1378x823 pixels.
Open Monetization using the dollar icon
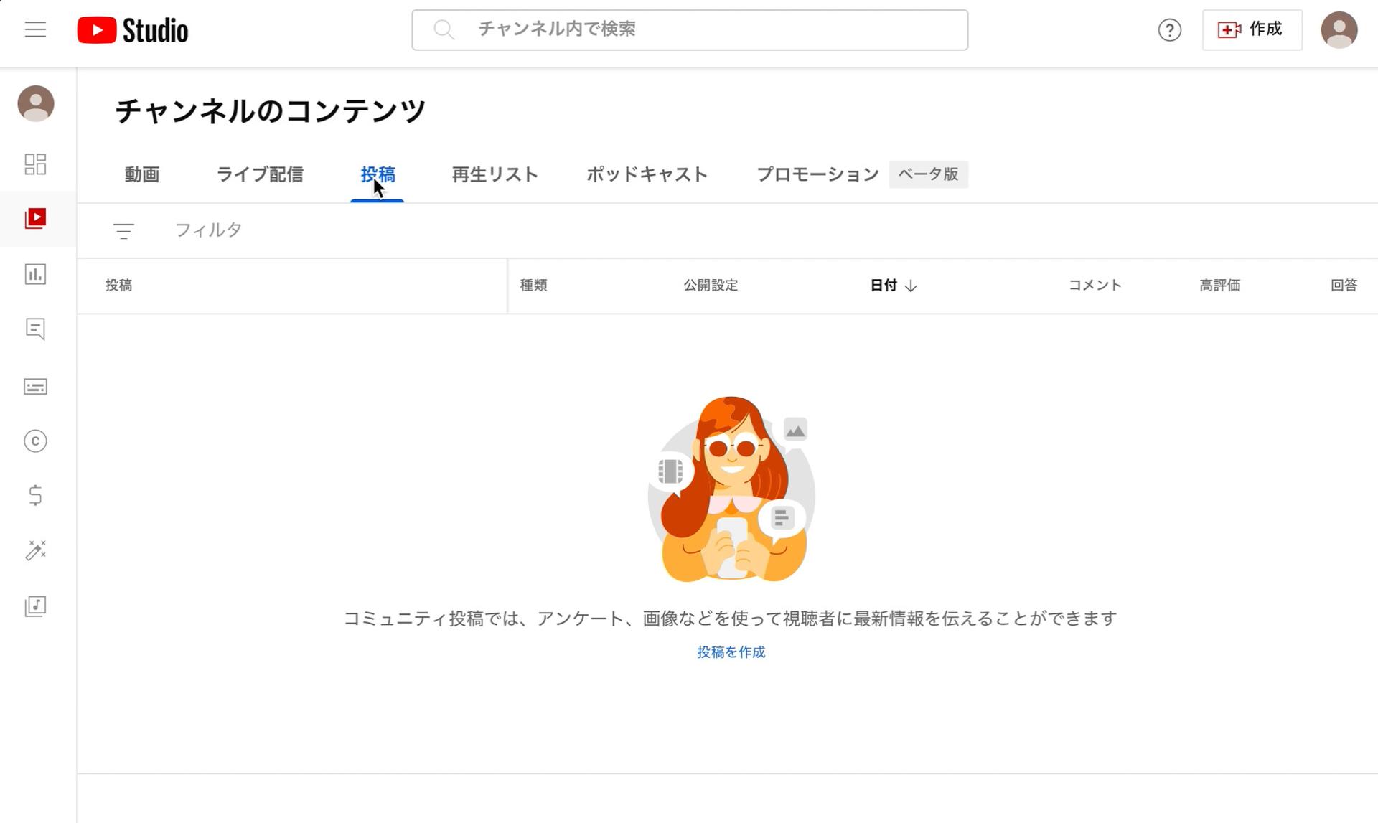(35, 496)
